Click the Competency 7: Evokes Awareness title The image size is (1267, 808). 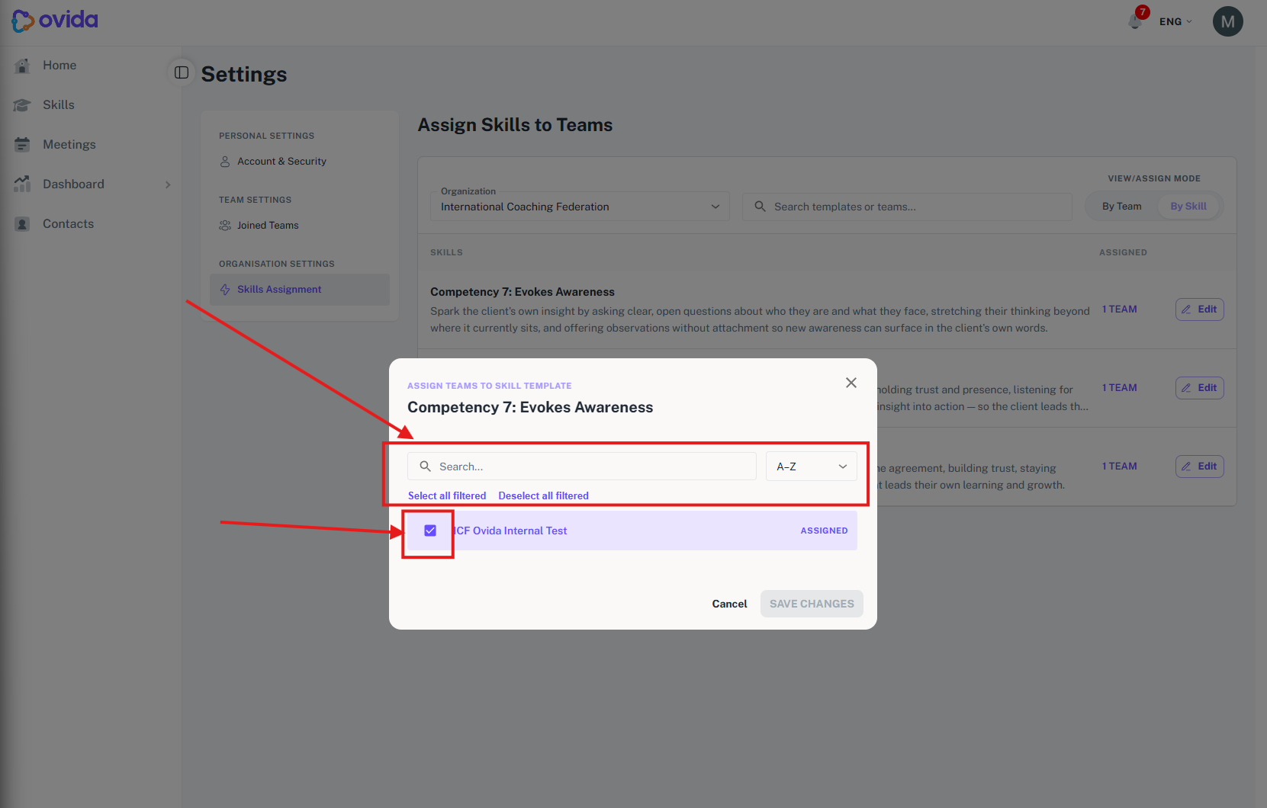pyautogui.click(x=523, y=292)
